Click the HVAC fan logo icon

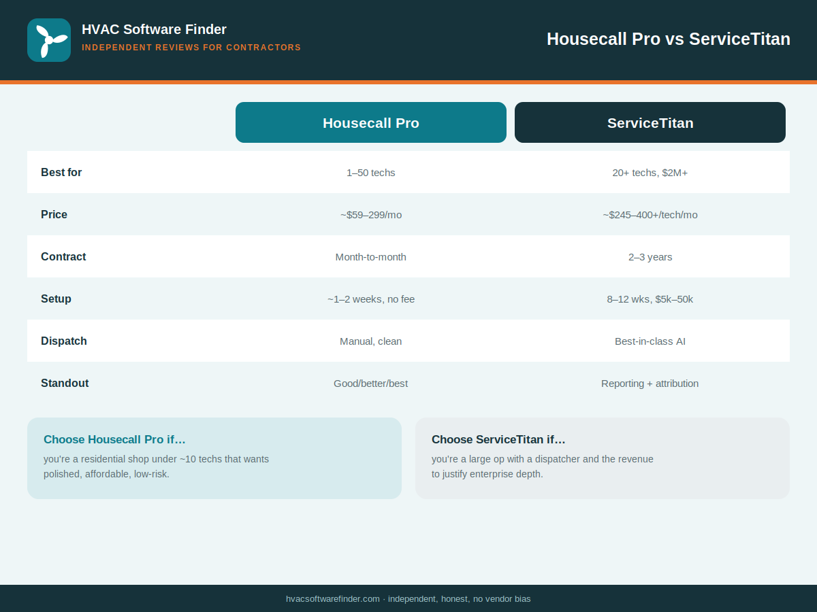pos(49,40)
